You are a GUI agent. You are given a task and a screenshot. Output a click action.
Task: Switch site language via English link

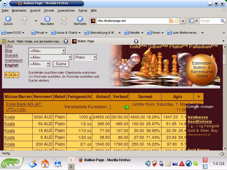coord(12,65)
